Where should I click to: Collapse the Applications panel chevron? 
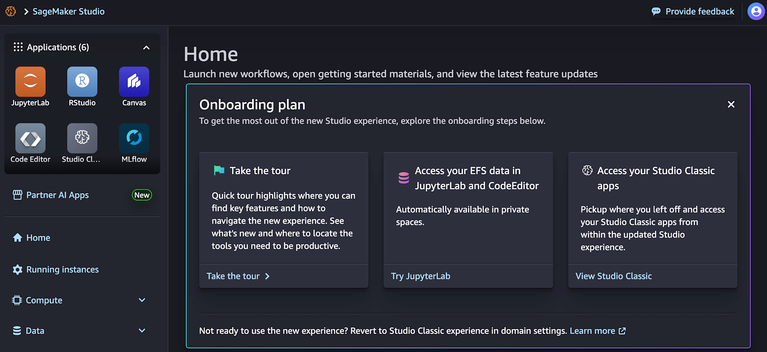pos(146,48)
